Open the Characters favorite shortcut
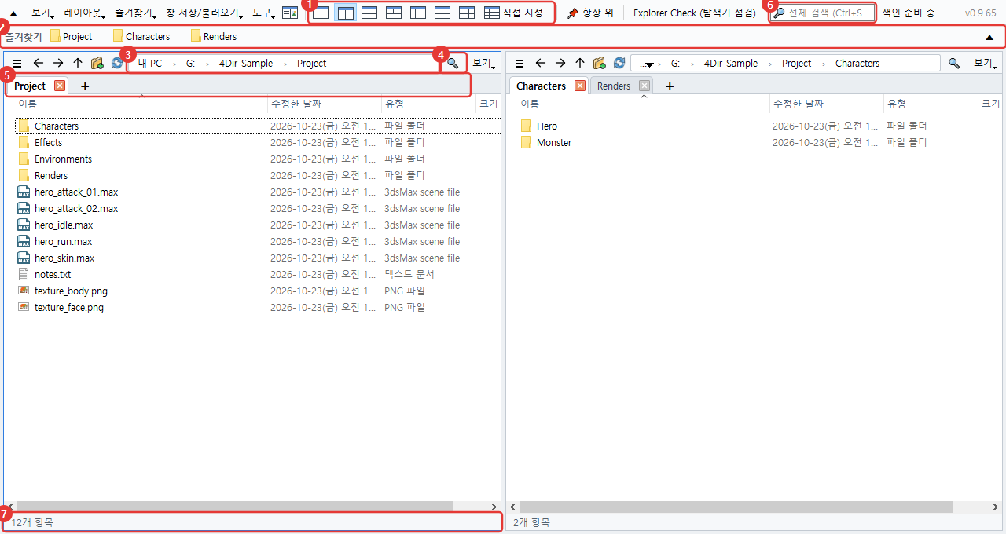This screenshot has width=1006, height=534. pos(141,36)
